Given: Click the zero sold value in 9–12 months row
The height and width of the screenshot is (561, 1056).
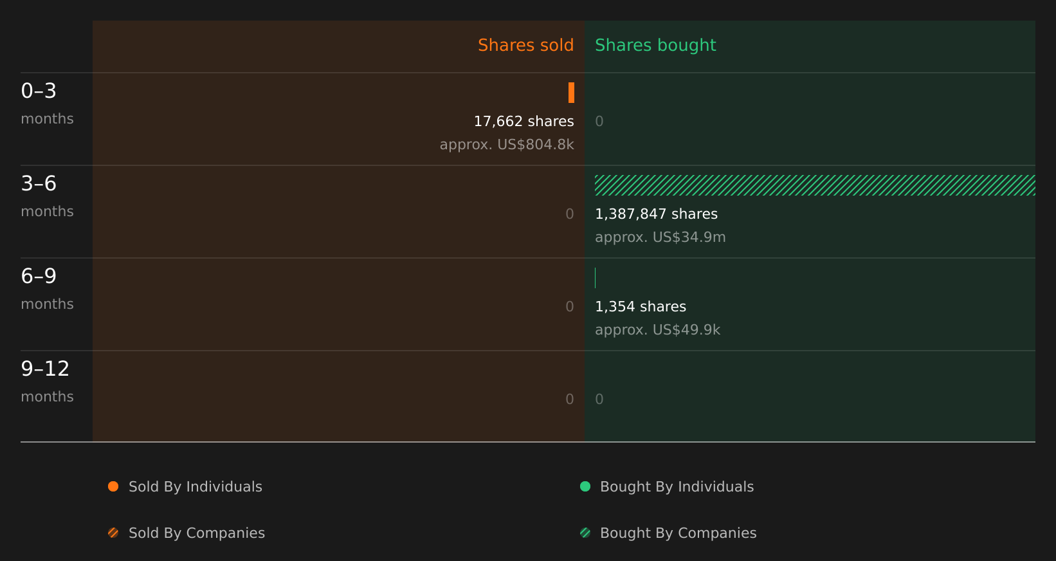Looking at the screenshot, I should pyautogui.click(x=570, y=400).
